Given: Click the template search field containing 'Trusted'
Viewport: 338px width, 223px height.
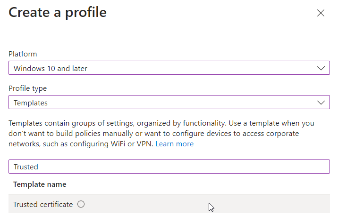Looking at the screenshot, I should click(x=169, y=167).
